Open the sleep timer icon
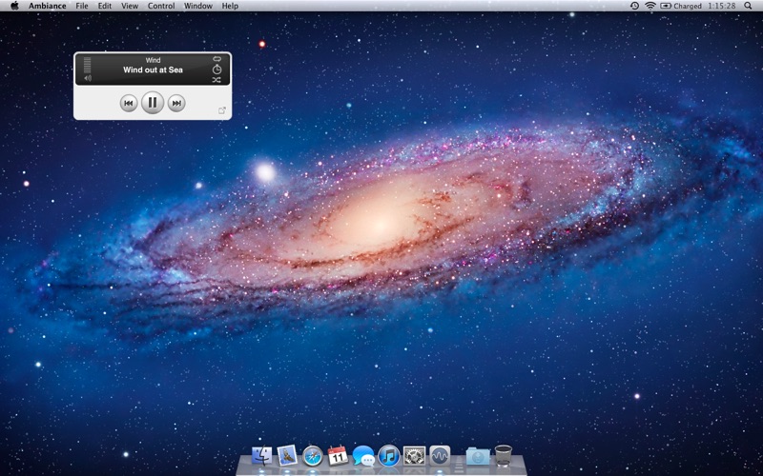Image resolution: width=763 pixels, height=476 pixels. 217,69
